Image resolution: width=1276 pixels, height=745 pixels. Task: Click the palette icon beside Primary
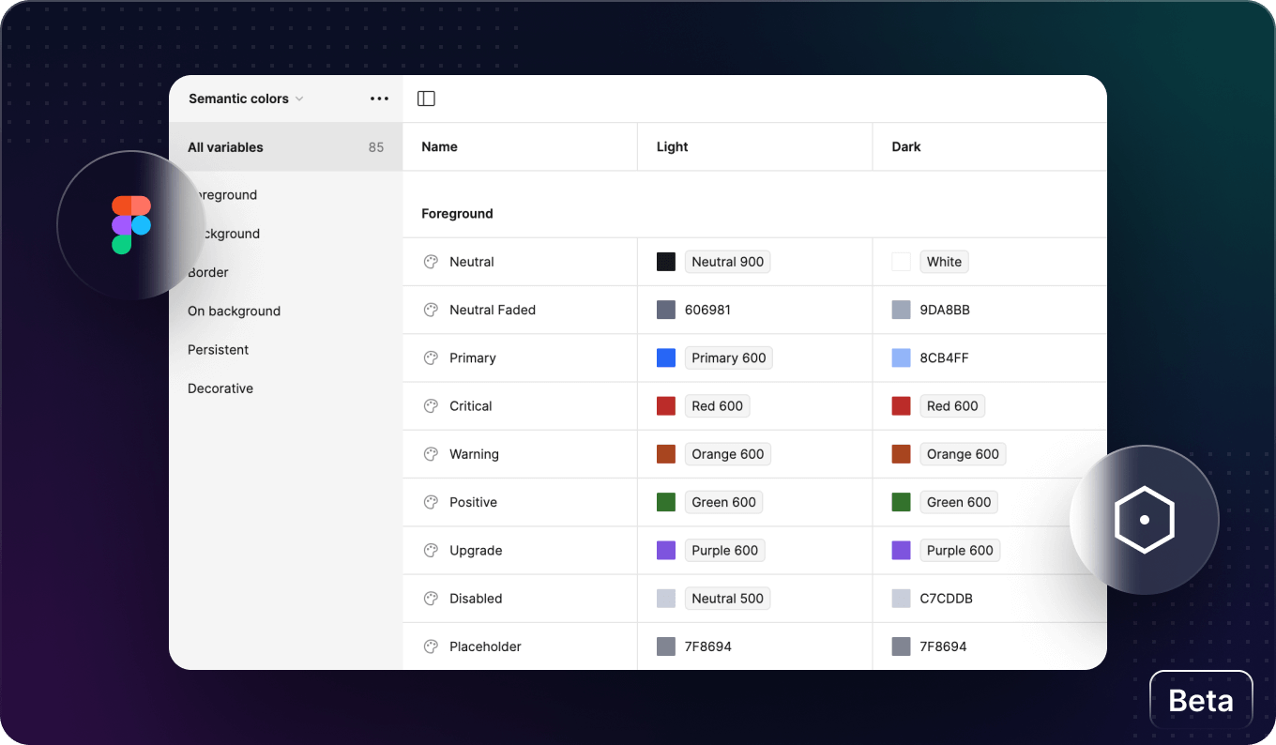pos(431,357)
